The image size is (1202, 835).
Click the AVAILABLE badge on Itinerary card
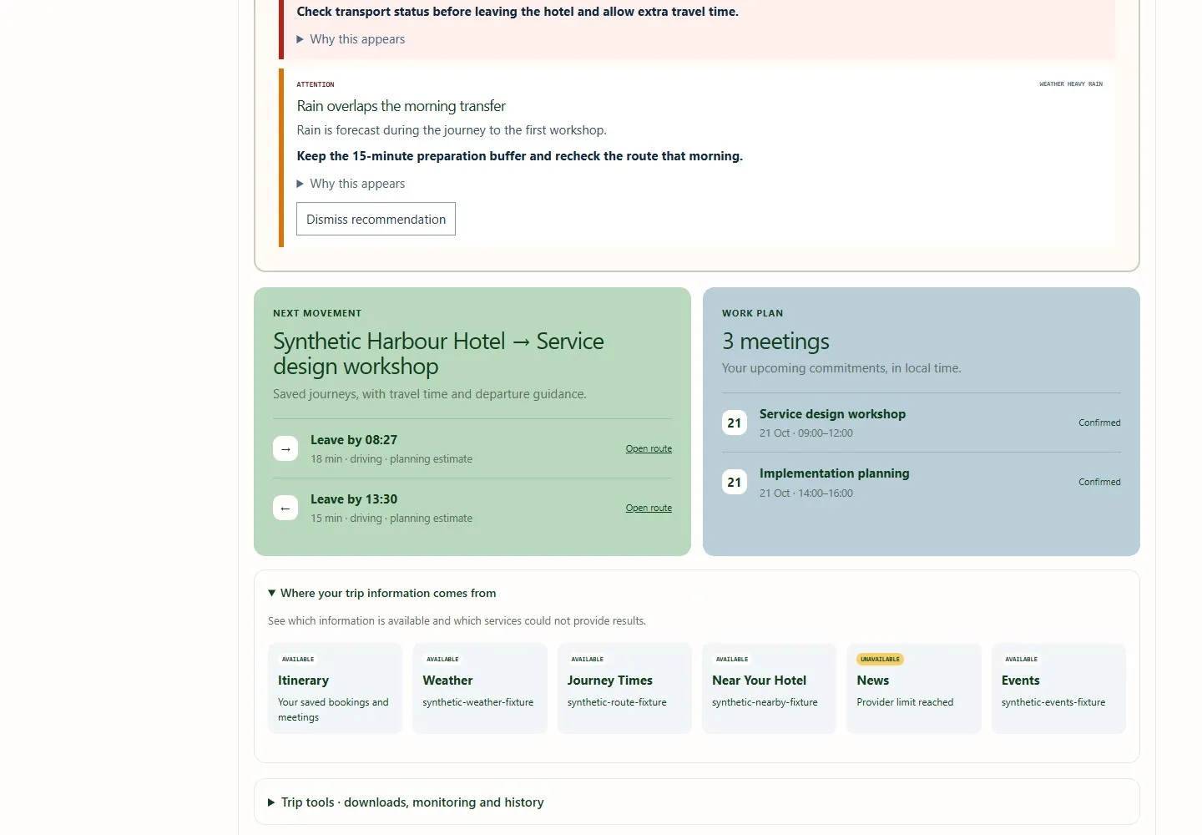click(298, 659)
